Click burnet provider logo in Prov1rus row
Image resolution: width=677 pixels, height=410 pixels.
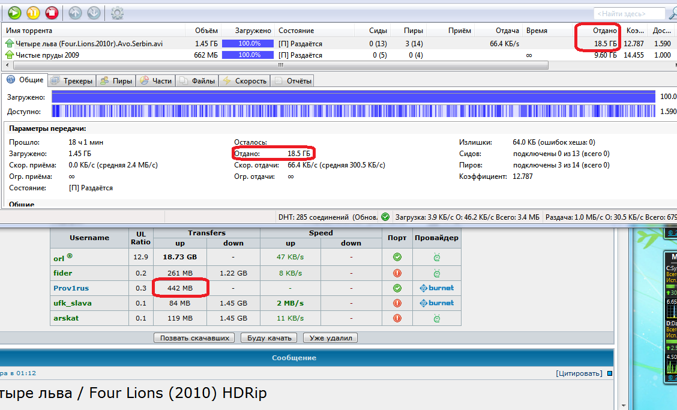436,288
